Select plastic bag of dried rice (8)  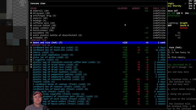click(55, 67)
